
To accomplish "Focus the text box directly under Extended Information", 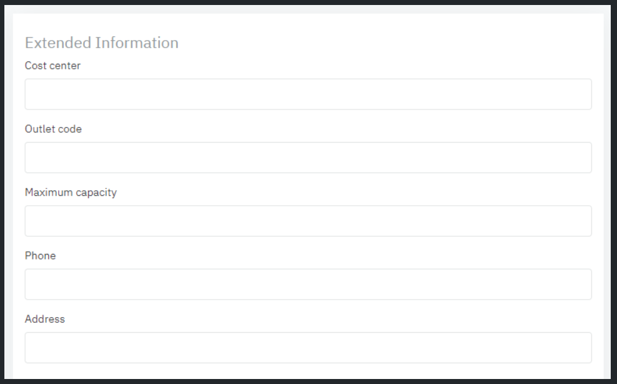I will (308, 94).
